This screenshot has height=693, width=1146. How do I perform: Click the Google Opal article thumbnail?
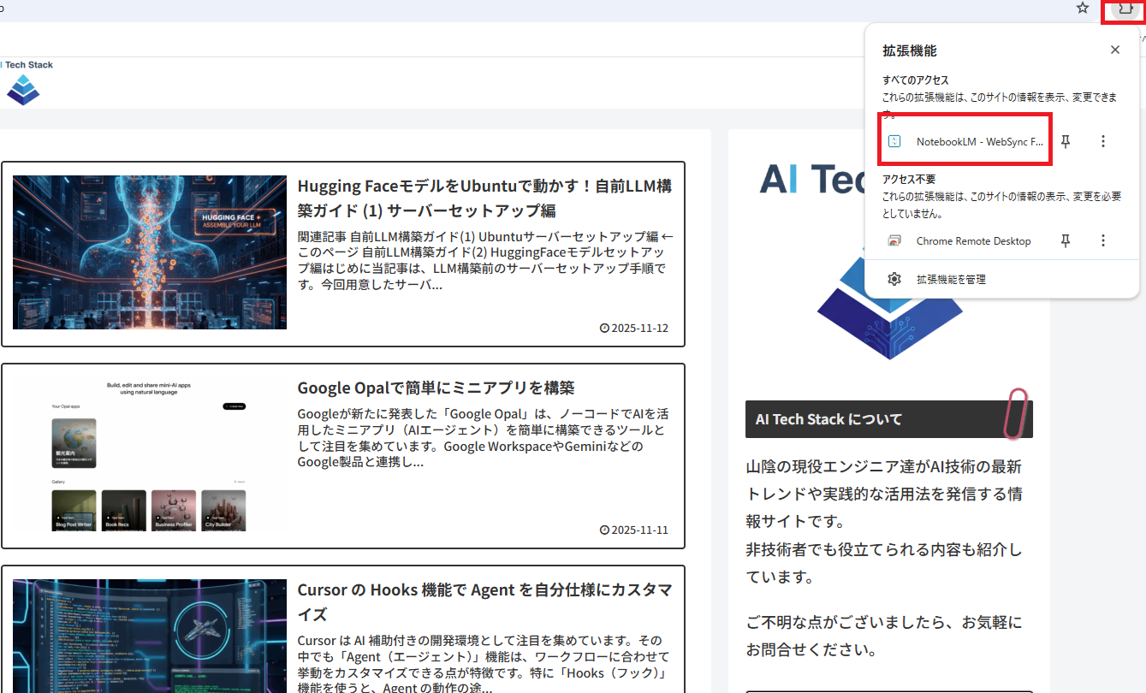click(x=150, y=453)
